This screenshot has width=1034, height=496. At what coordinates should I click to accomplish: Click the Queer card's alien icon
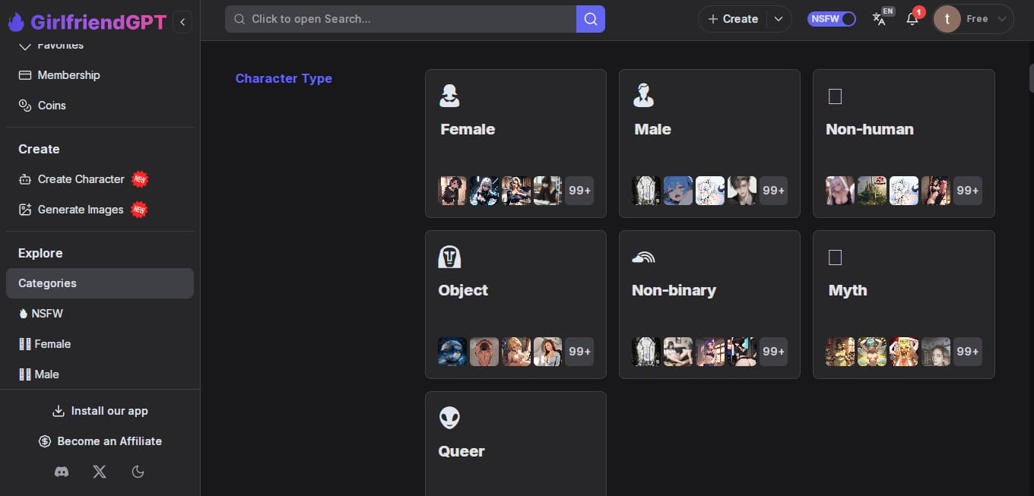[449, 418]
